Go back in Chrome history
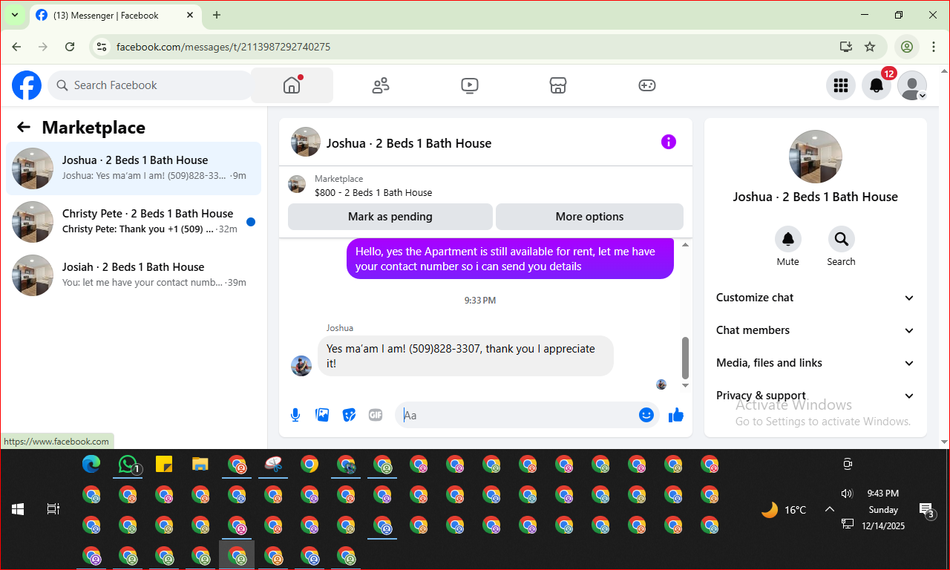This screenshot has width=950, height=570. [x=16, y=47]
